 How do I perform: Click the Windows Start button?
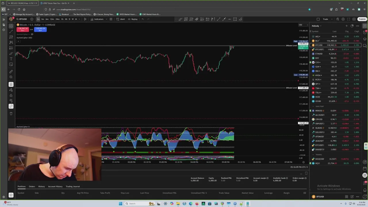click(121, 204)
